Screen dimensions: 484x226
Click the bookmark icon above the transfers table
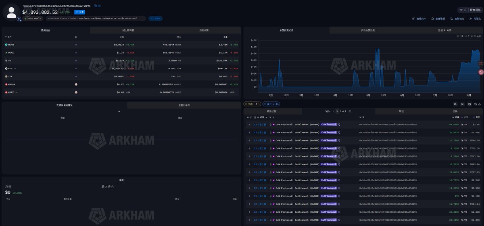pos(462,104)
